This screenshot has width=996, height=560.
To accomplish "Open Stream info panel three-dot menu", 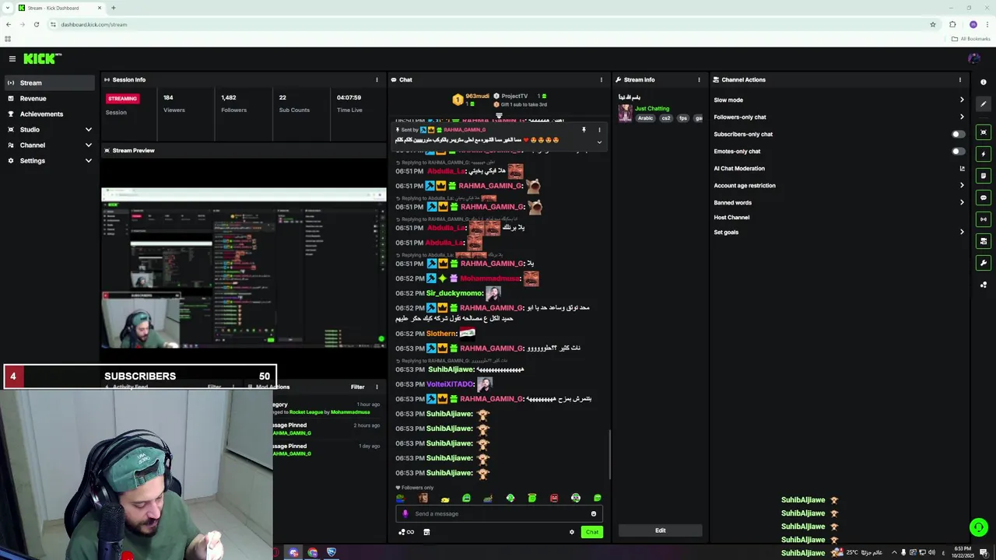I will tap(699, 79).
